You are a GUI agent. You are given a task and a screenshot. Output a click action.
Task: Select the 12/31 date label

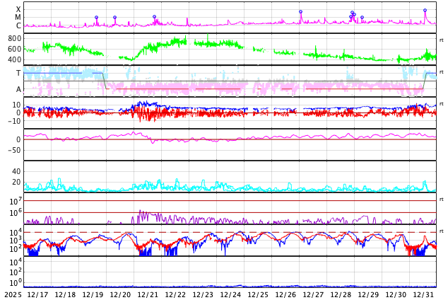pyautogui.click(x=423, y=294)
